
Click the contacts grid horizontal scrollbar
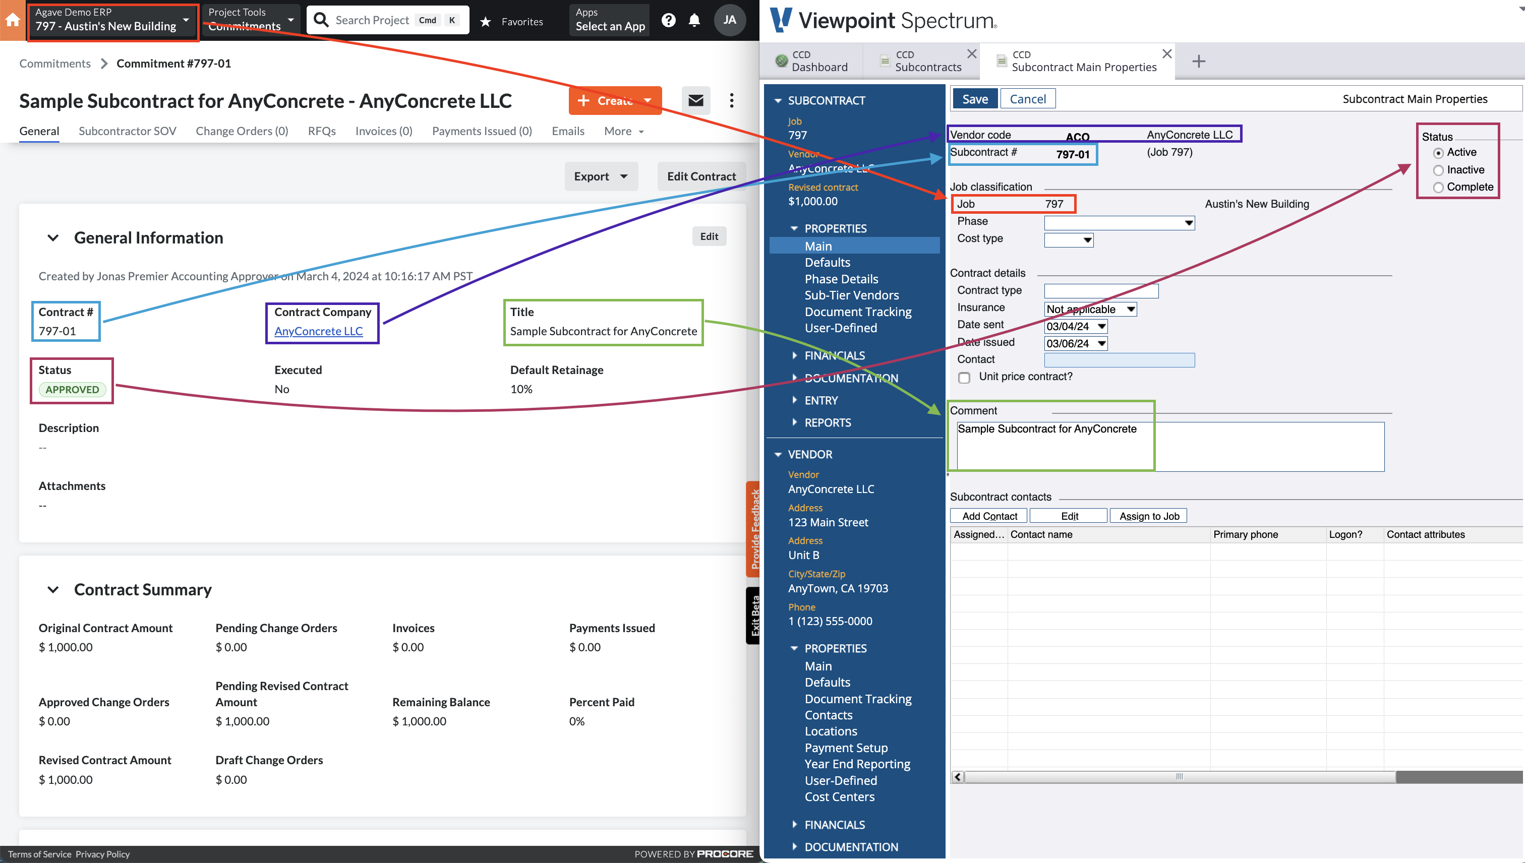(1180, 776)
